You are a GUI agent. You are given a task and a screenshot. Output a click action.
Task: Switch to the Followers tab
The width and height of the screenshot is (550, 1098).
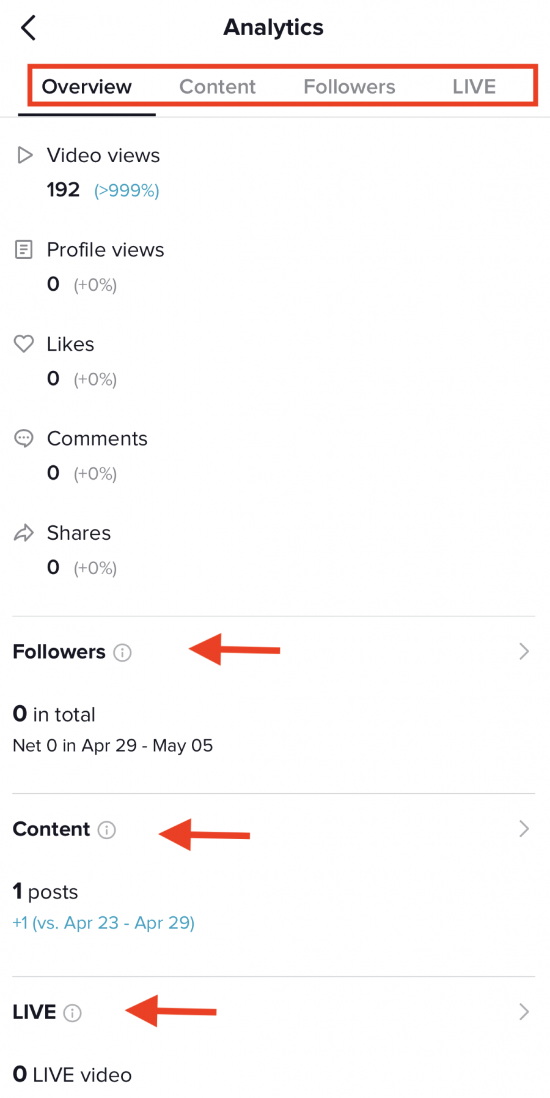click(349, 87)
